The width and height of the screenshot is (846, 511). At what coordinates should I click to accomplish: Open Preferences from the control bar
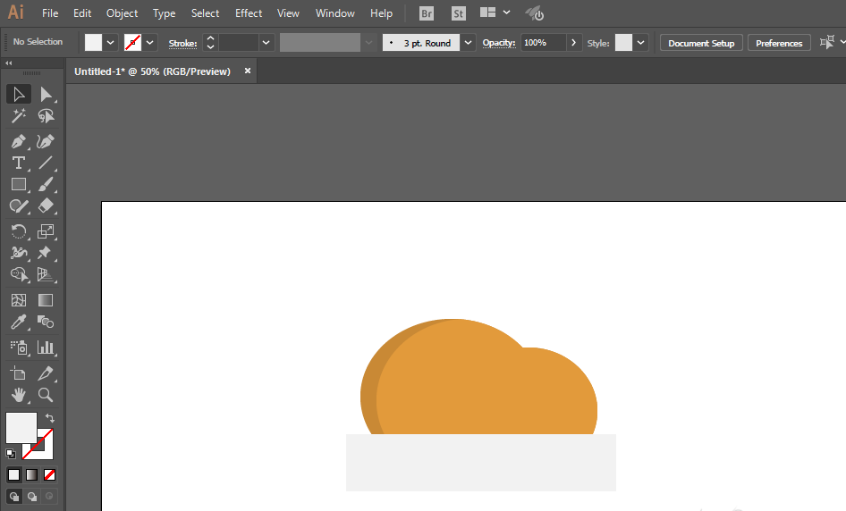[x=778, y=43]
